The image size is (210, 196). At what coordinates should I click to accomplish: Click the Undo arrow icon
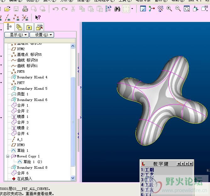pyautogui.click(x=56, y=9)
